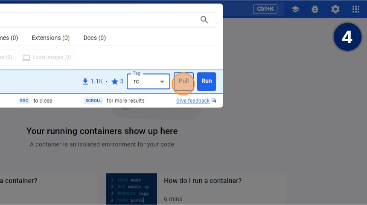Click the Tag field showing rc
This screenshot has height=205, width=367.
coord(145,81)
